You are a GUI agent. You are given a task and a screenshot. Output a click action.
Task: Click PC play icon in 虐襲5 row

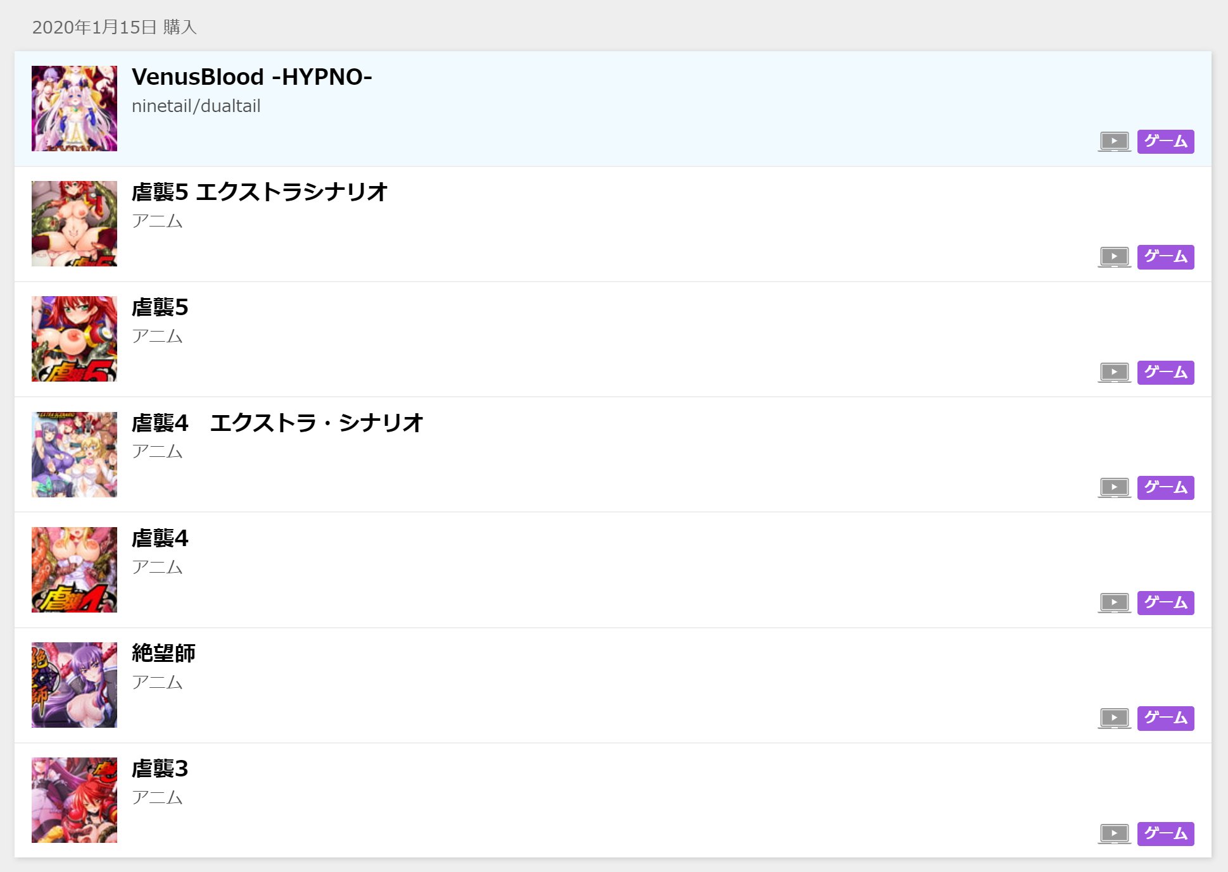pyautogui.click(x=1114, y=373)
